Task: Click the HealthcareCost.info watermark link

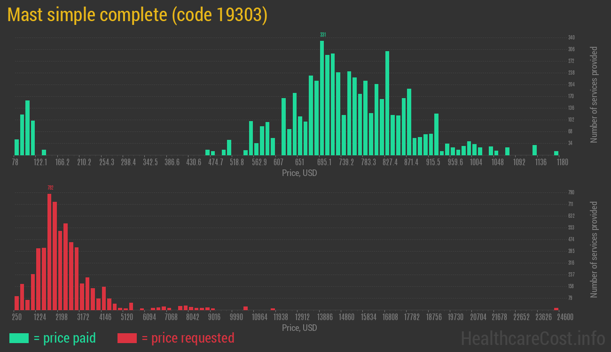Action: click(x=533, y=338)
